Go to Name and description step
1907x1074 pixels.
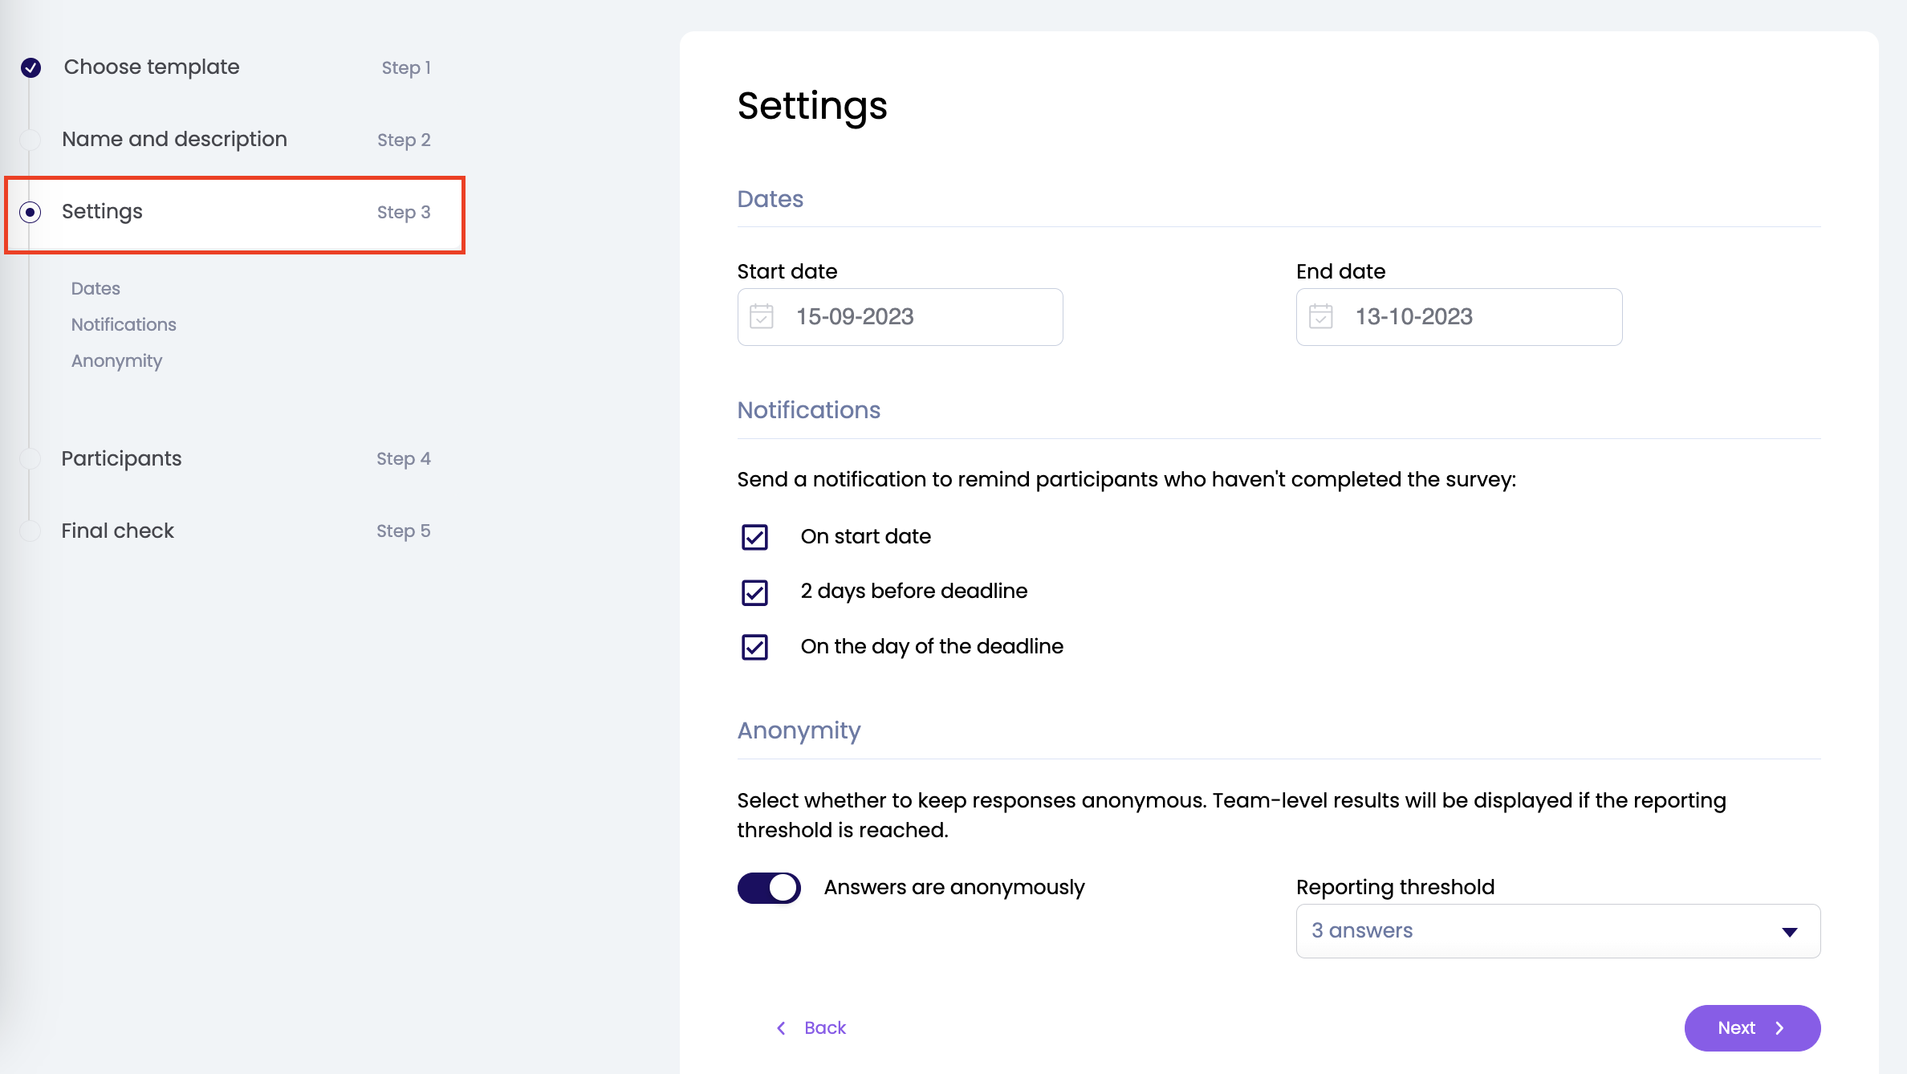pos(174,139)
